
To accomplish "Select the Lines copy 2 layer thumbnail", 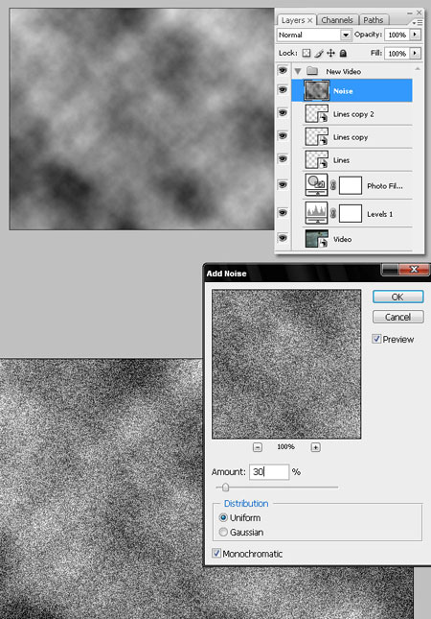I will click(x=316, y=113).
